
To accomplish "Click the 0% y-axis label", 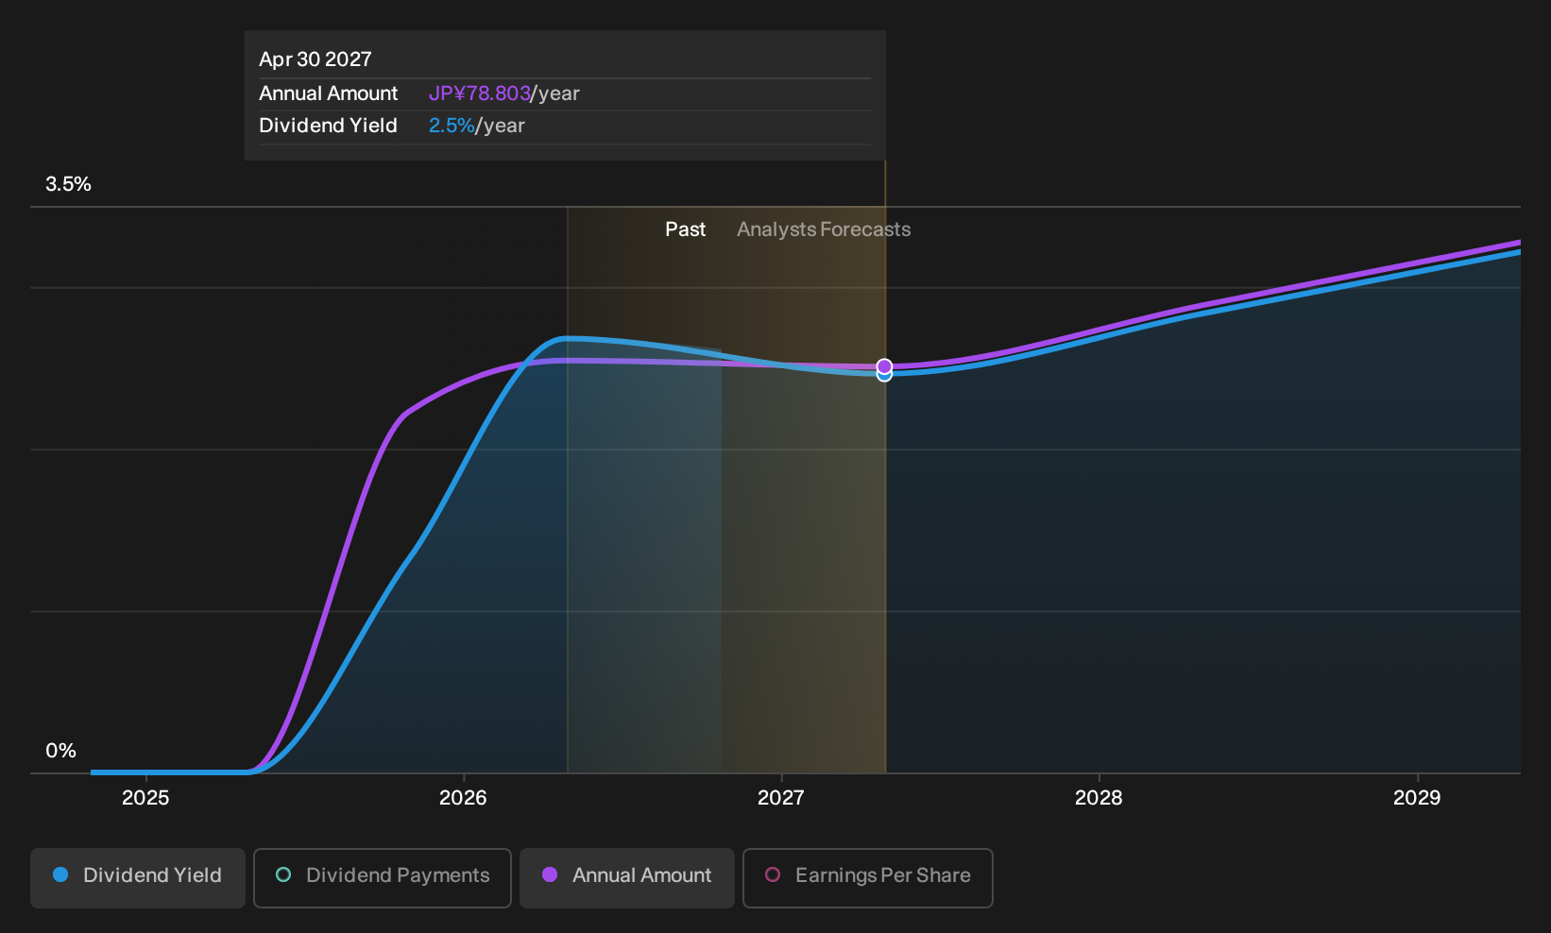I will pos(60,751).
